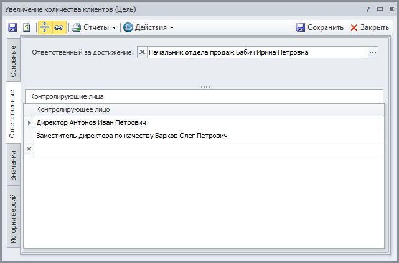Click the save floppy disk icon in toolbar
The width and height of the screenshot is (399, 263).
[12, 27]
